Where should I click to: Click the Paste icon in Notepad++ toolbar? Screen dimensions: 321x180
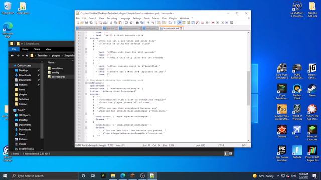point(120,23)
